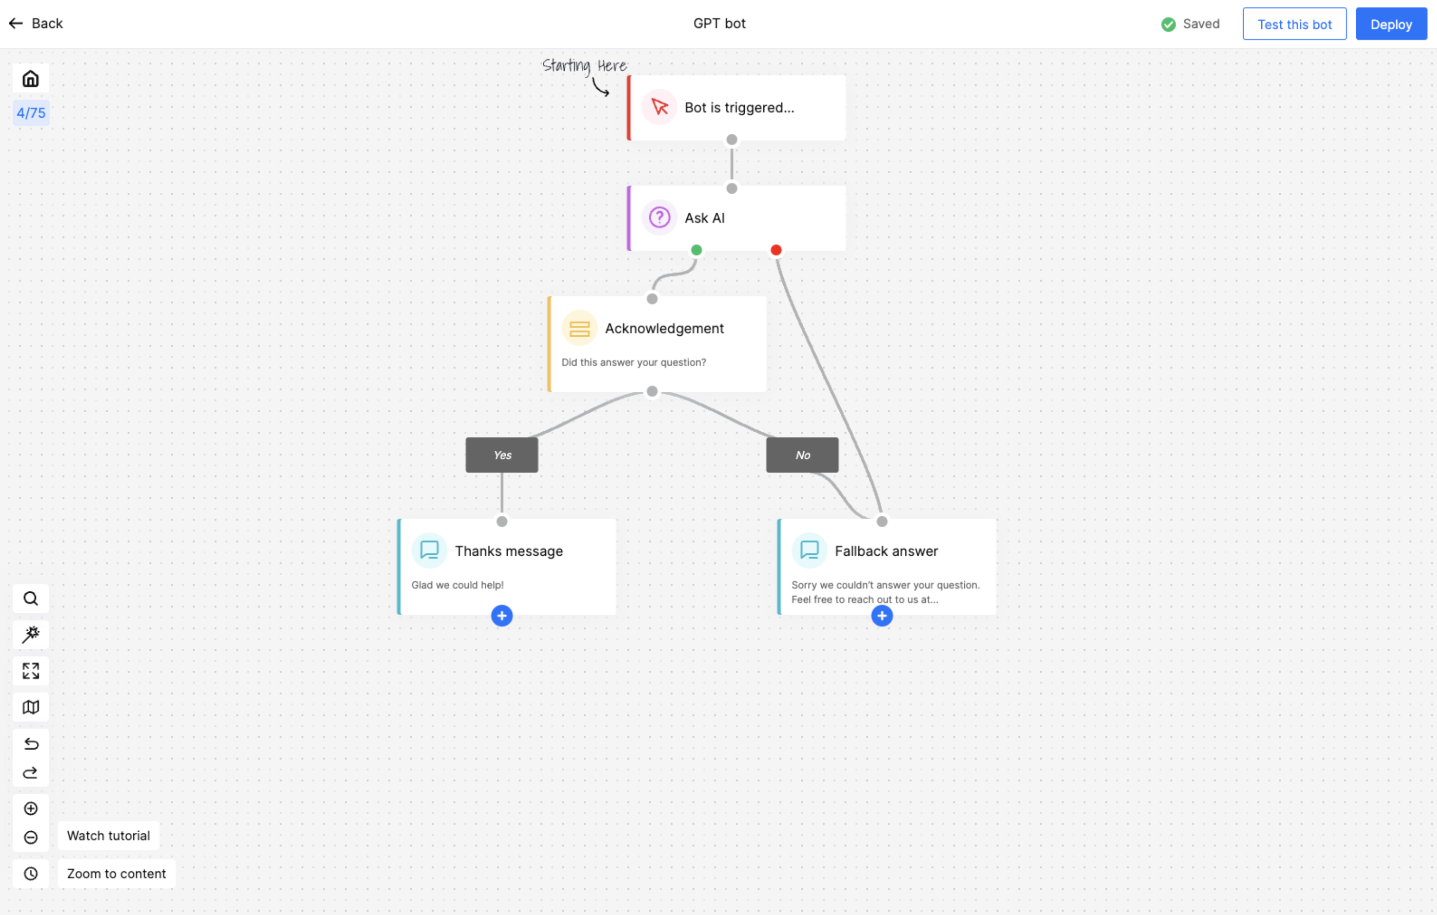
Task: Open the search magnifier tool
Action: pos(31,598)
